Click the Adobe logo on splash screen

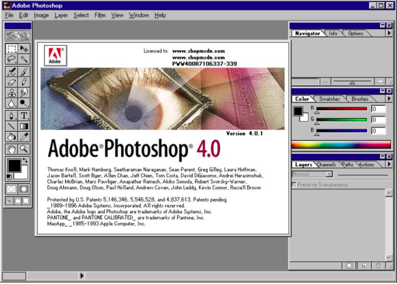pos(56,56)
